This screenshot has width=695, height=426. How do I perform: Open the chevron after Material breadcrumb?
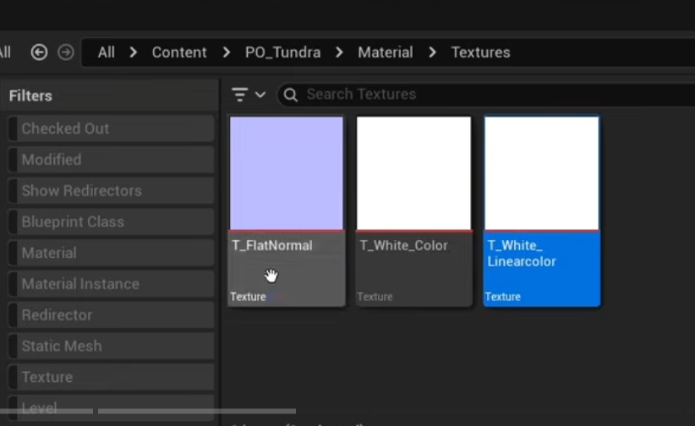433,52
